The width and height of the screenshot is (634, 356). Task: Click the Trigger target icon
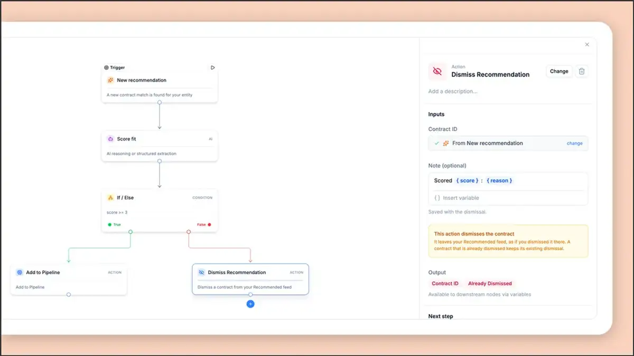coord(106,68)
